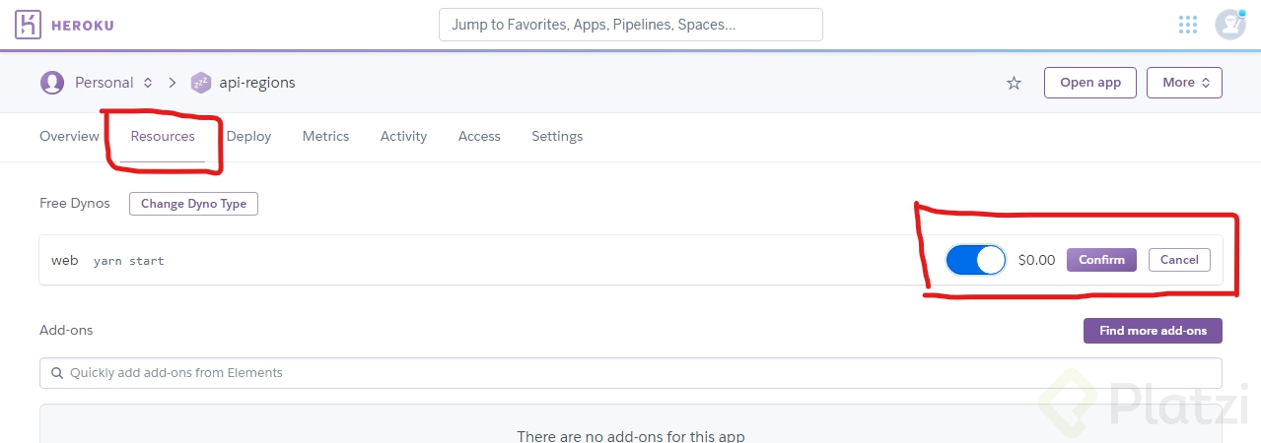This screenshot has width=1261, height=443.
Task: Toggle the web dyno switch off
Action: click(x=975, y=260)
